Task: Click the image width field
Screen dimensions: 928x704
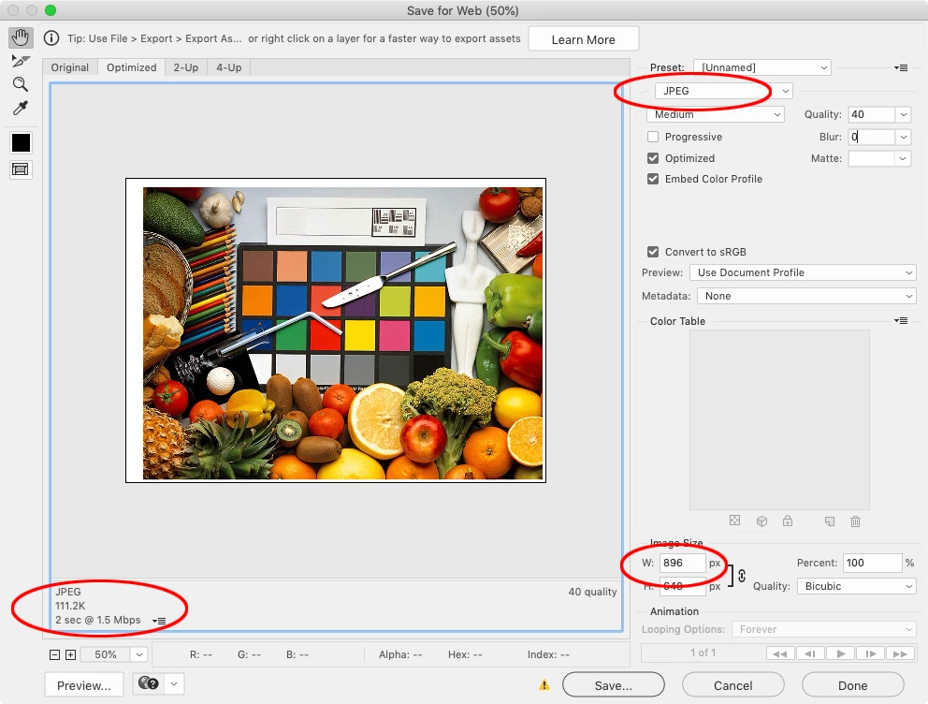Action: pyautogui.click(x=682, y=563)
